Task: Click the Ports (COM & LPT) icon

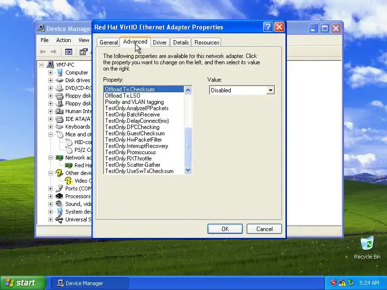Action: (x=60, y=188)
